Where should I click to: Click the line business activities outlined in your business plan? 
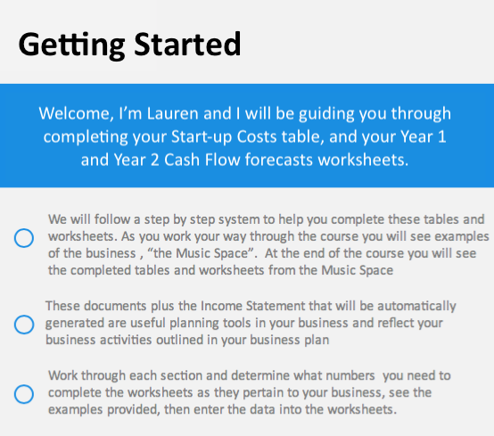187,340
